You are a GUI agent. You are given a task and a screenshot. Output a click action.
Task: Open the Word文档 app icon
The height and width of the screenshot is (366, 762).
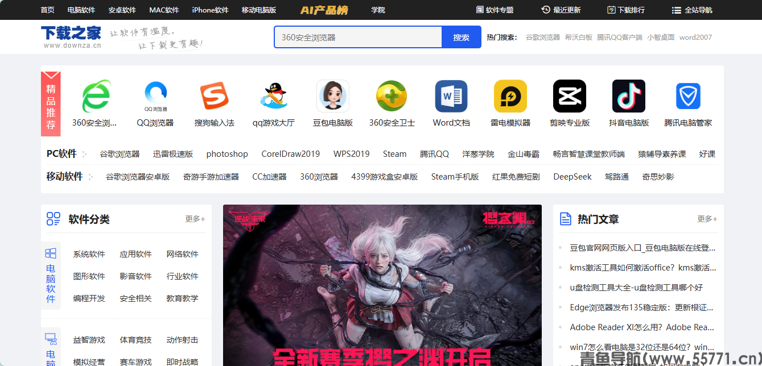(451, 96)
